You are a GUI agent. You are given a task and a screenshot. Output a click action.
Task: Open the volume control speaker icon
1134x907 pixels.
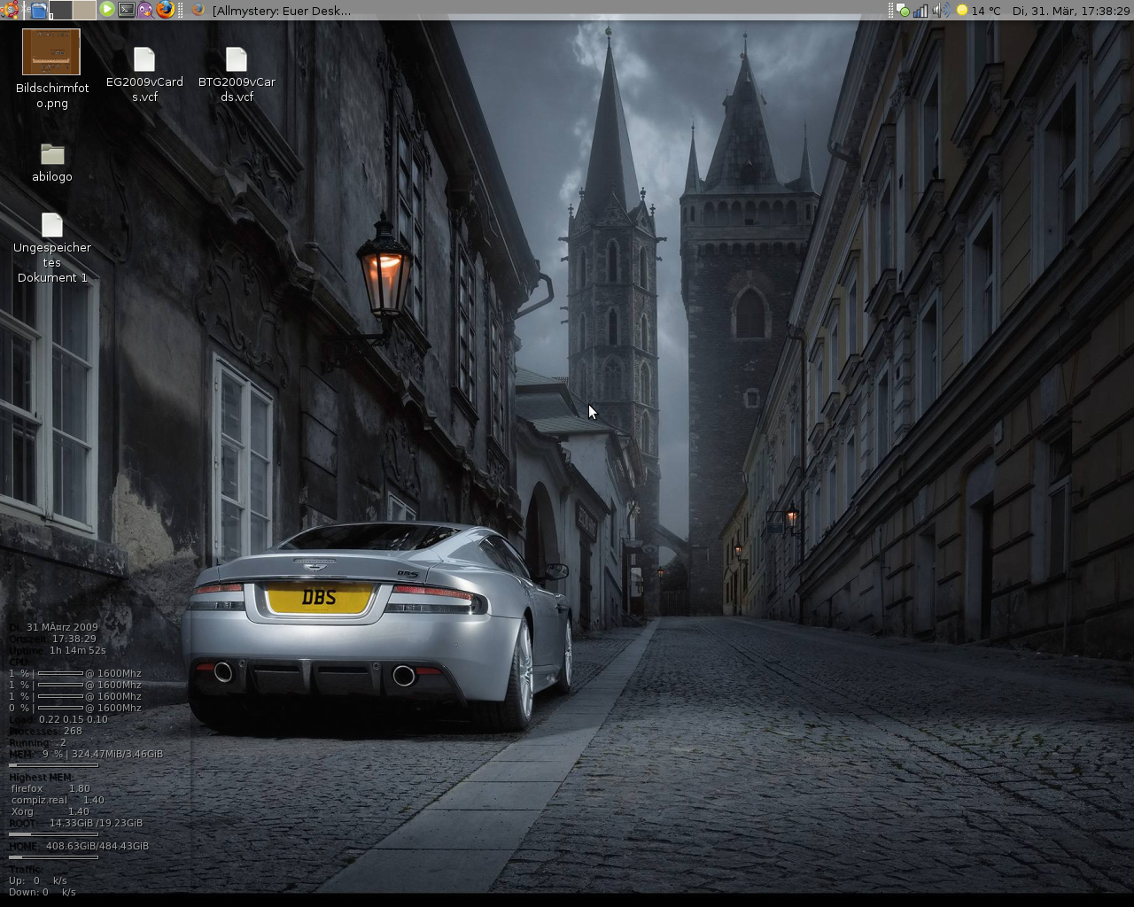pyautogui.click(x=941, y=10)
